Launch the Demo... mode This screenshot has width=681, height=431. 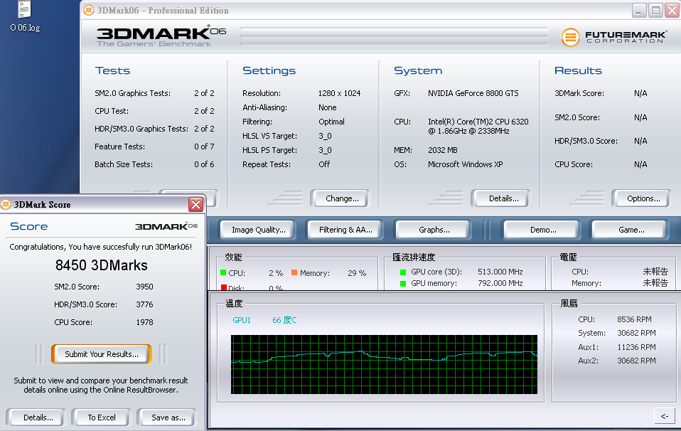(x=542, y=230)
